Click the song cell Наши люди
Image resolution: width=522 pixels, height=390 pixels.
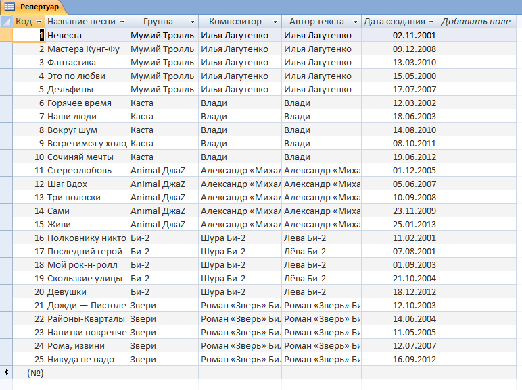click(87, 116)
